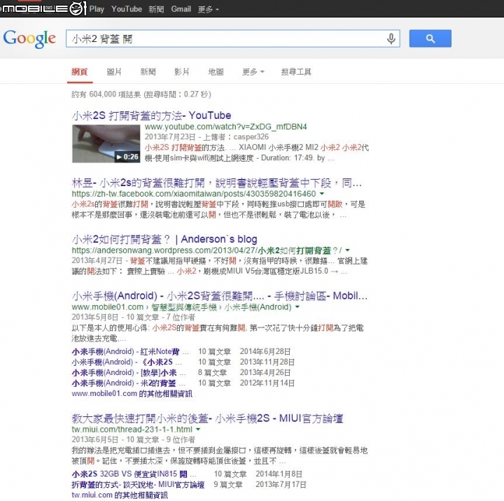Open www.mobile01.com 的其他相關資訊 link

(x=132, y=394)
